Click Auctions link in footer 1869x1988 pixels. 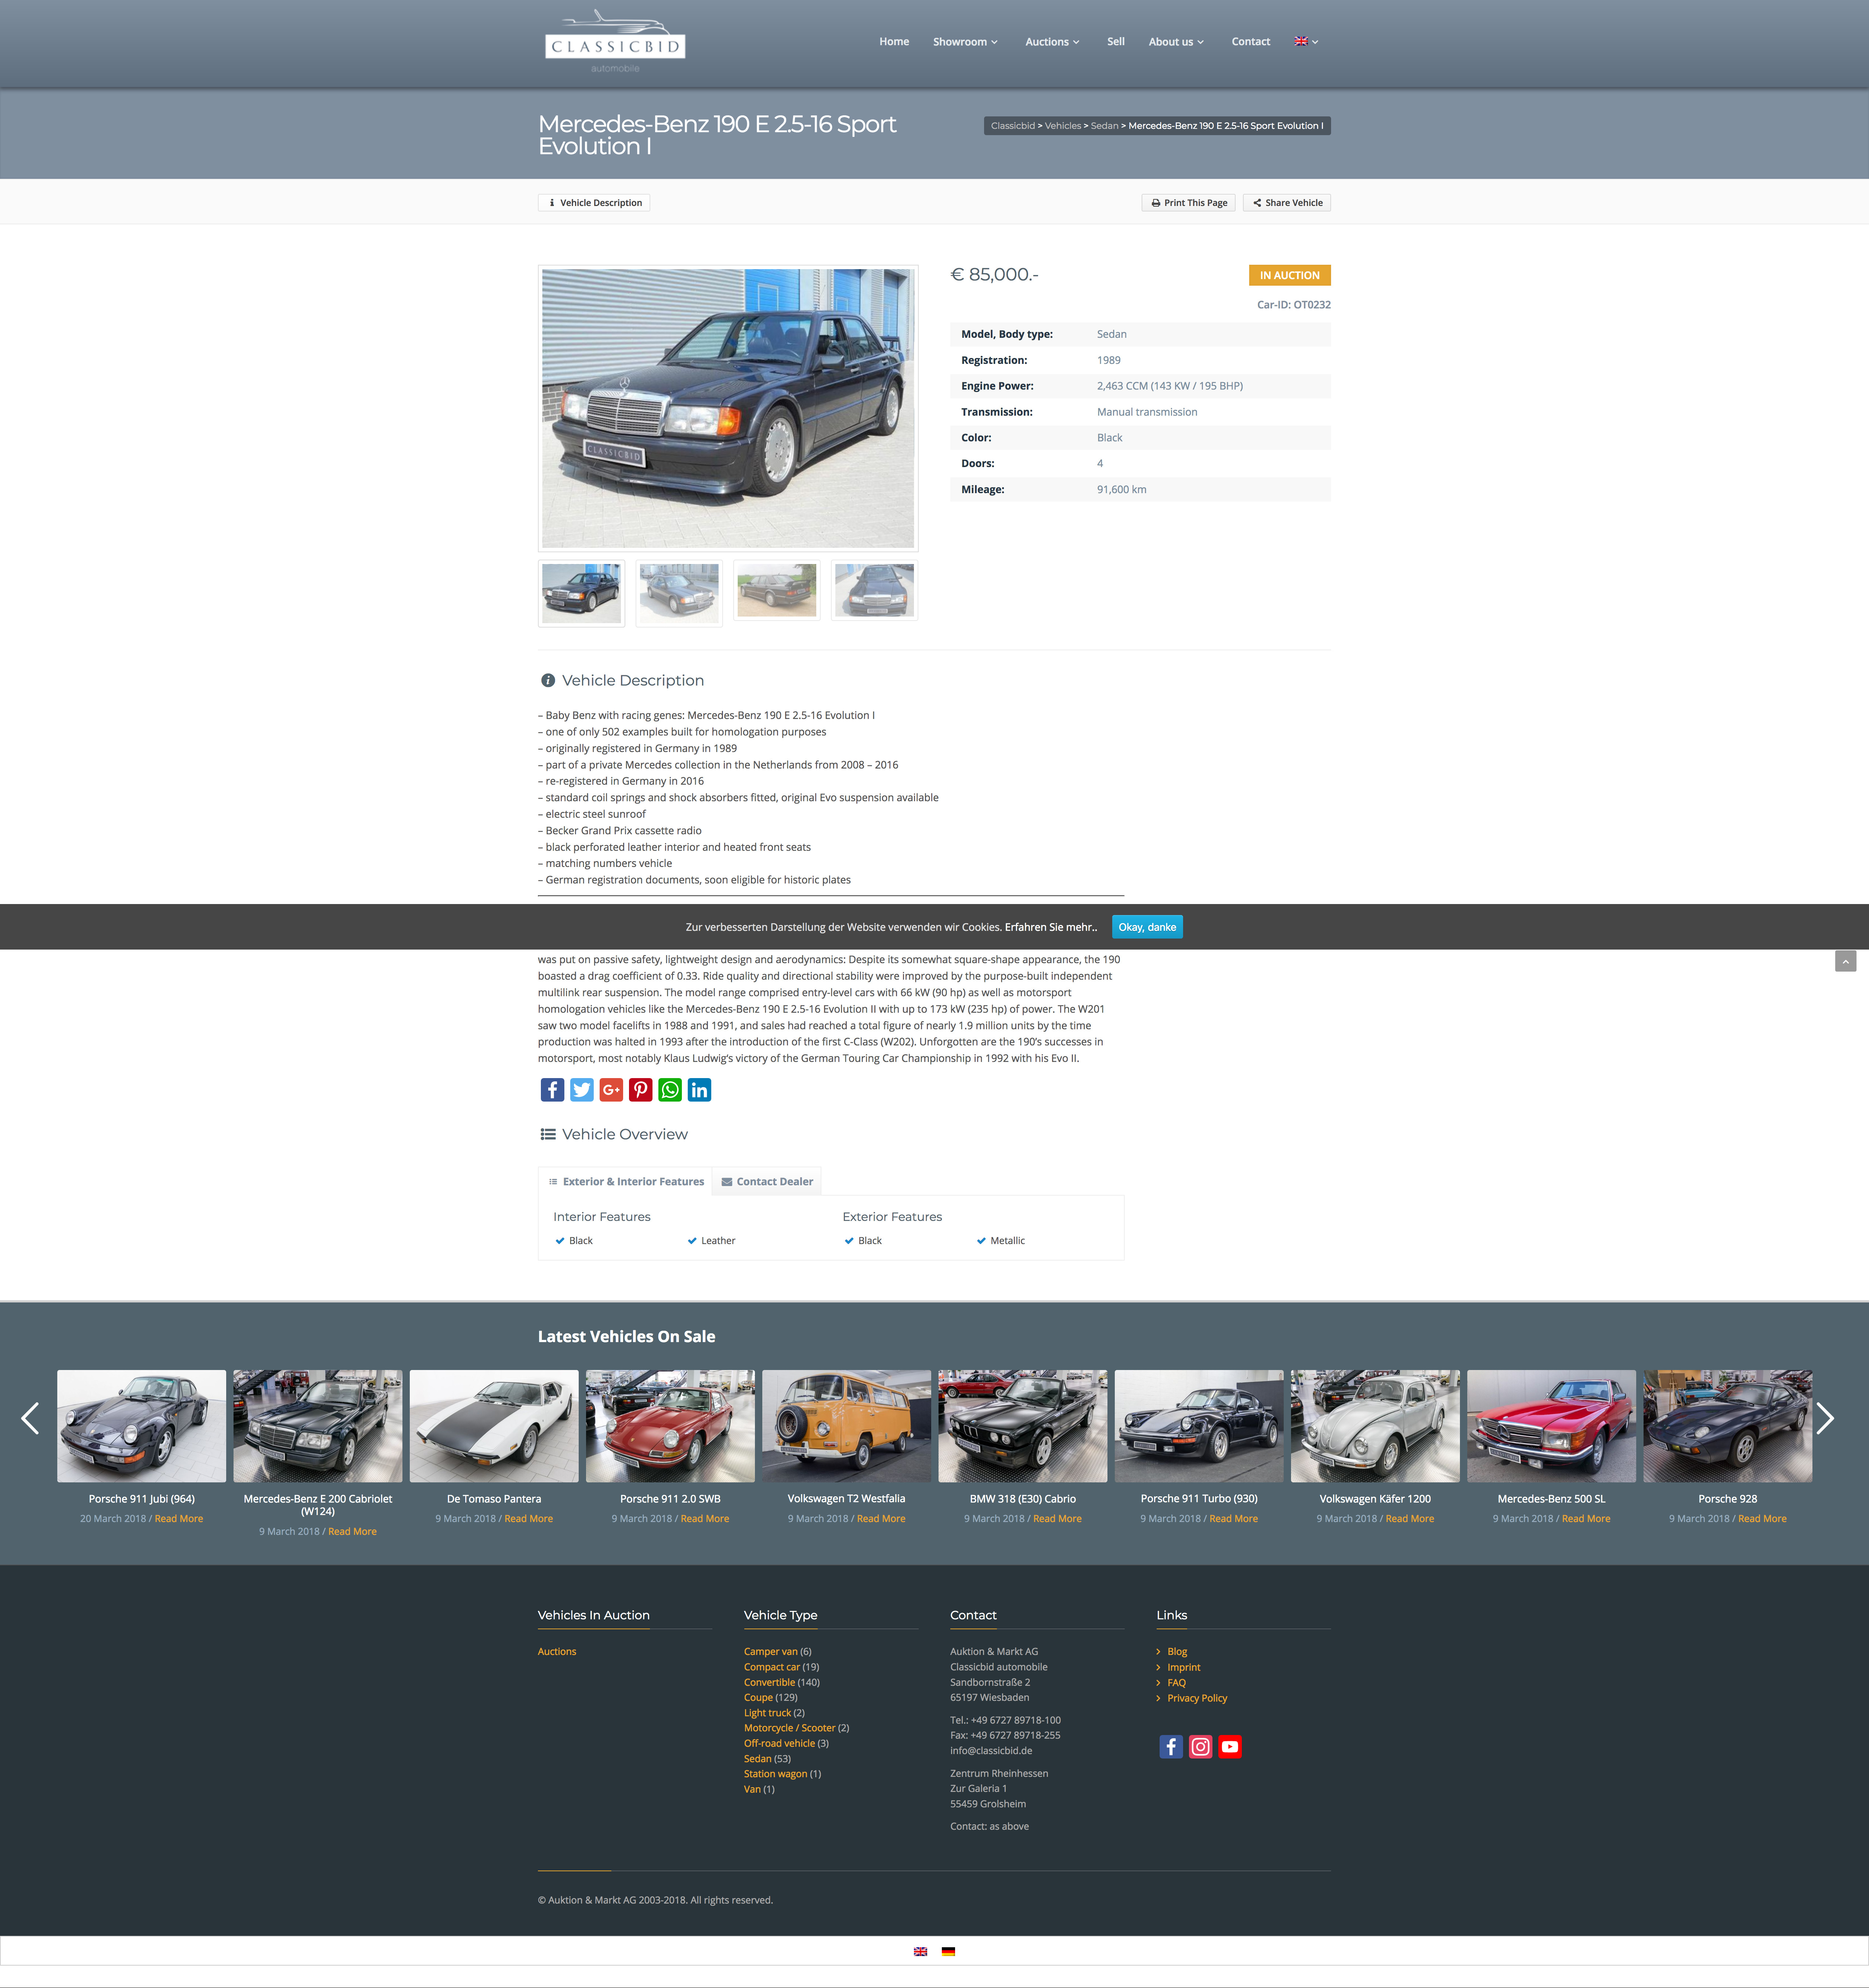point(557,1652)
